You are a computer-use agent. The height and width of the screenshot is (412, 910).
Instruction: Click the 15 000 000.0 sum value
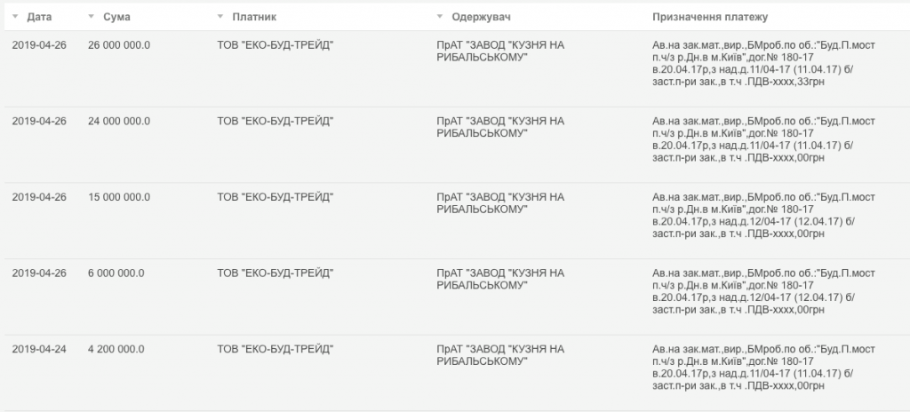120,197
